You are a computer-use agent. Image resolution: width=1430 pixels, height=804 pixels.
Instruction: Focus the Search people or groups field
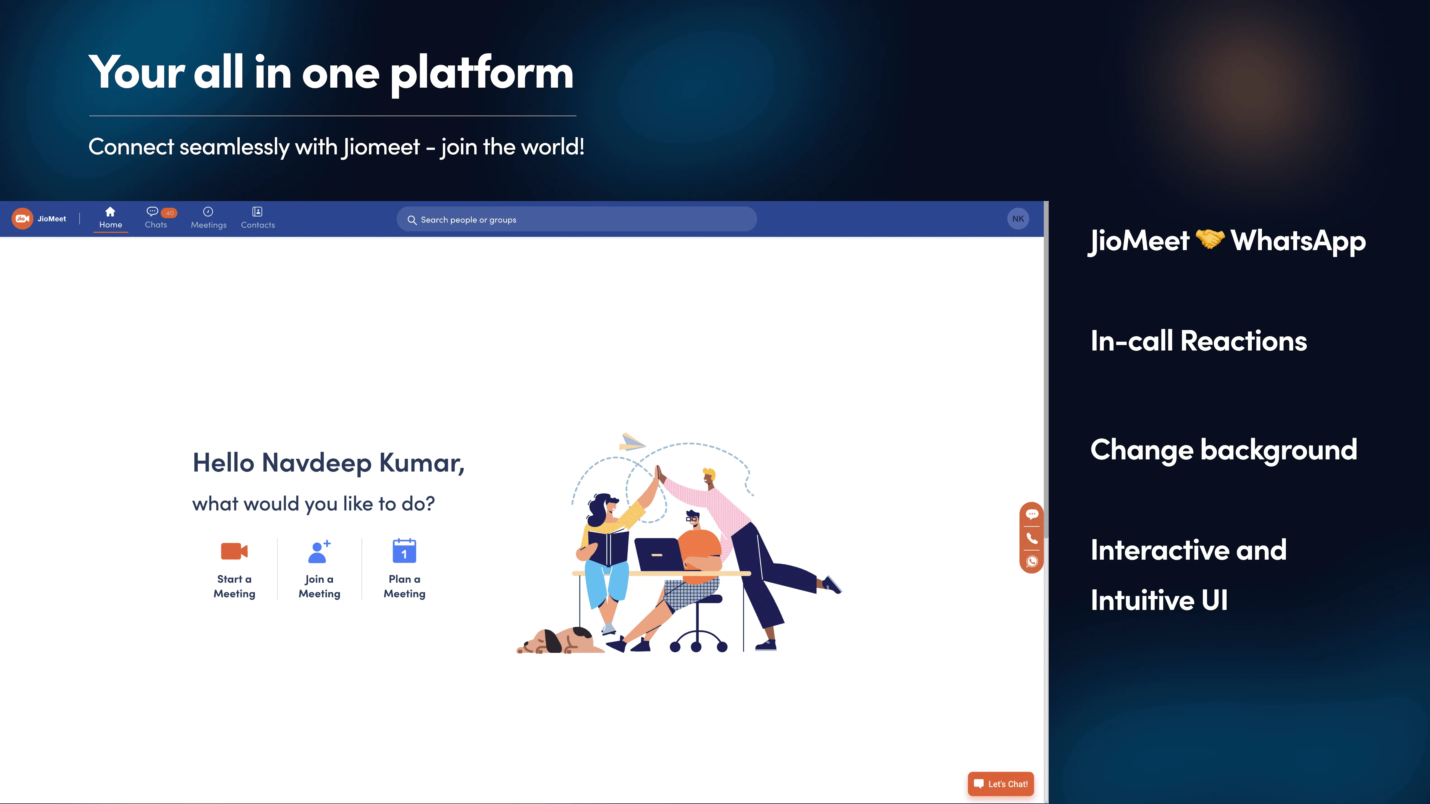click(576, 219)
